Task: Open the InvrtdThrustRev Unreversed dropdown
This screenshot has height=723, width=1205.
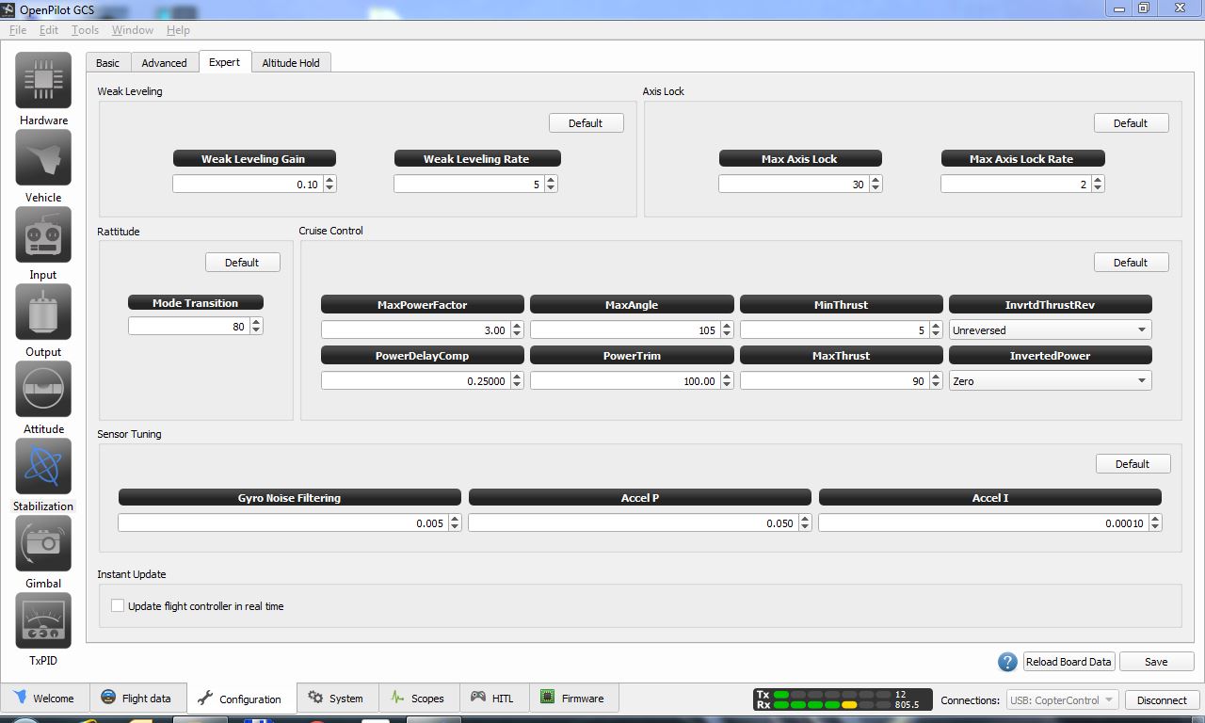Action: [1050, 330]
